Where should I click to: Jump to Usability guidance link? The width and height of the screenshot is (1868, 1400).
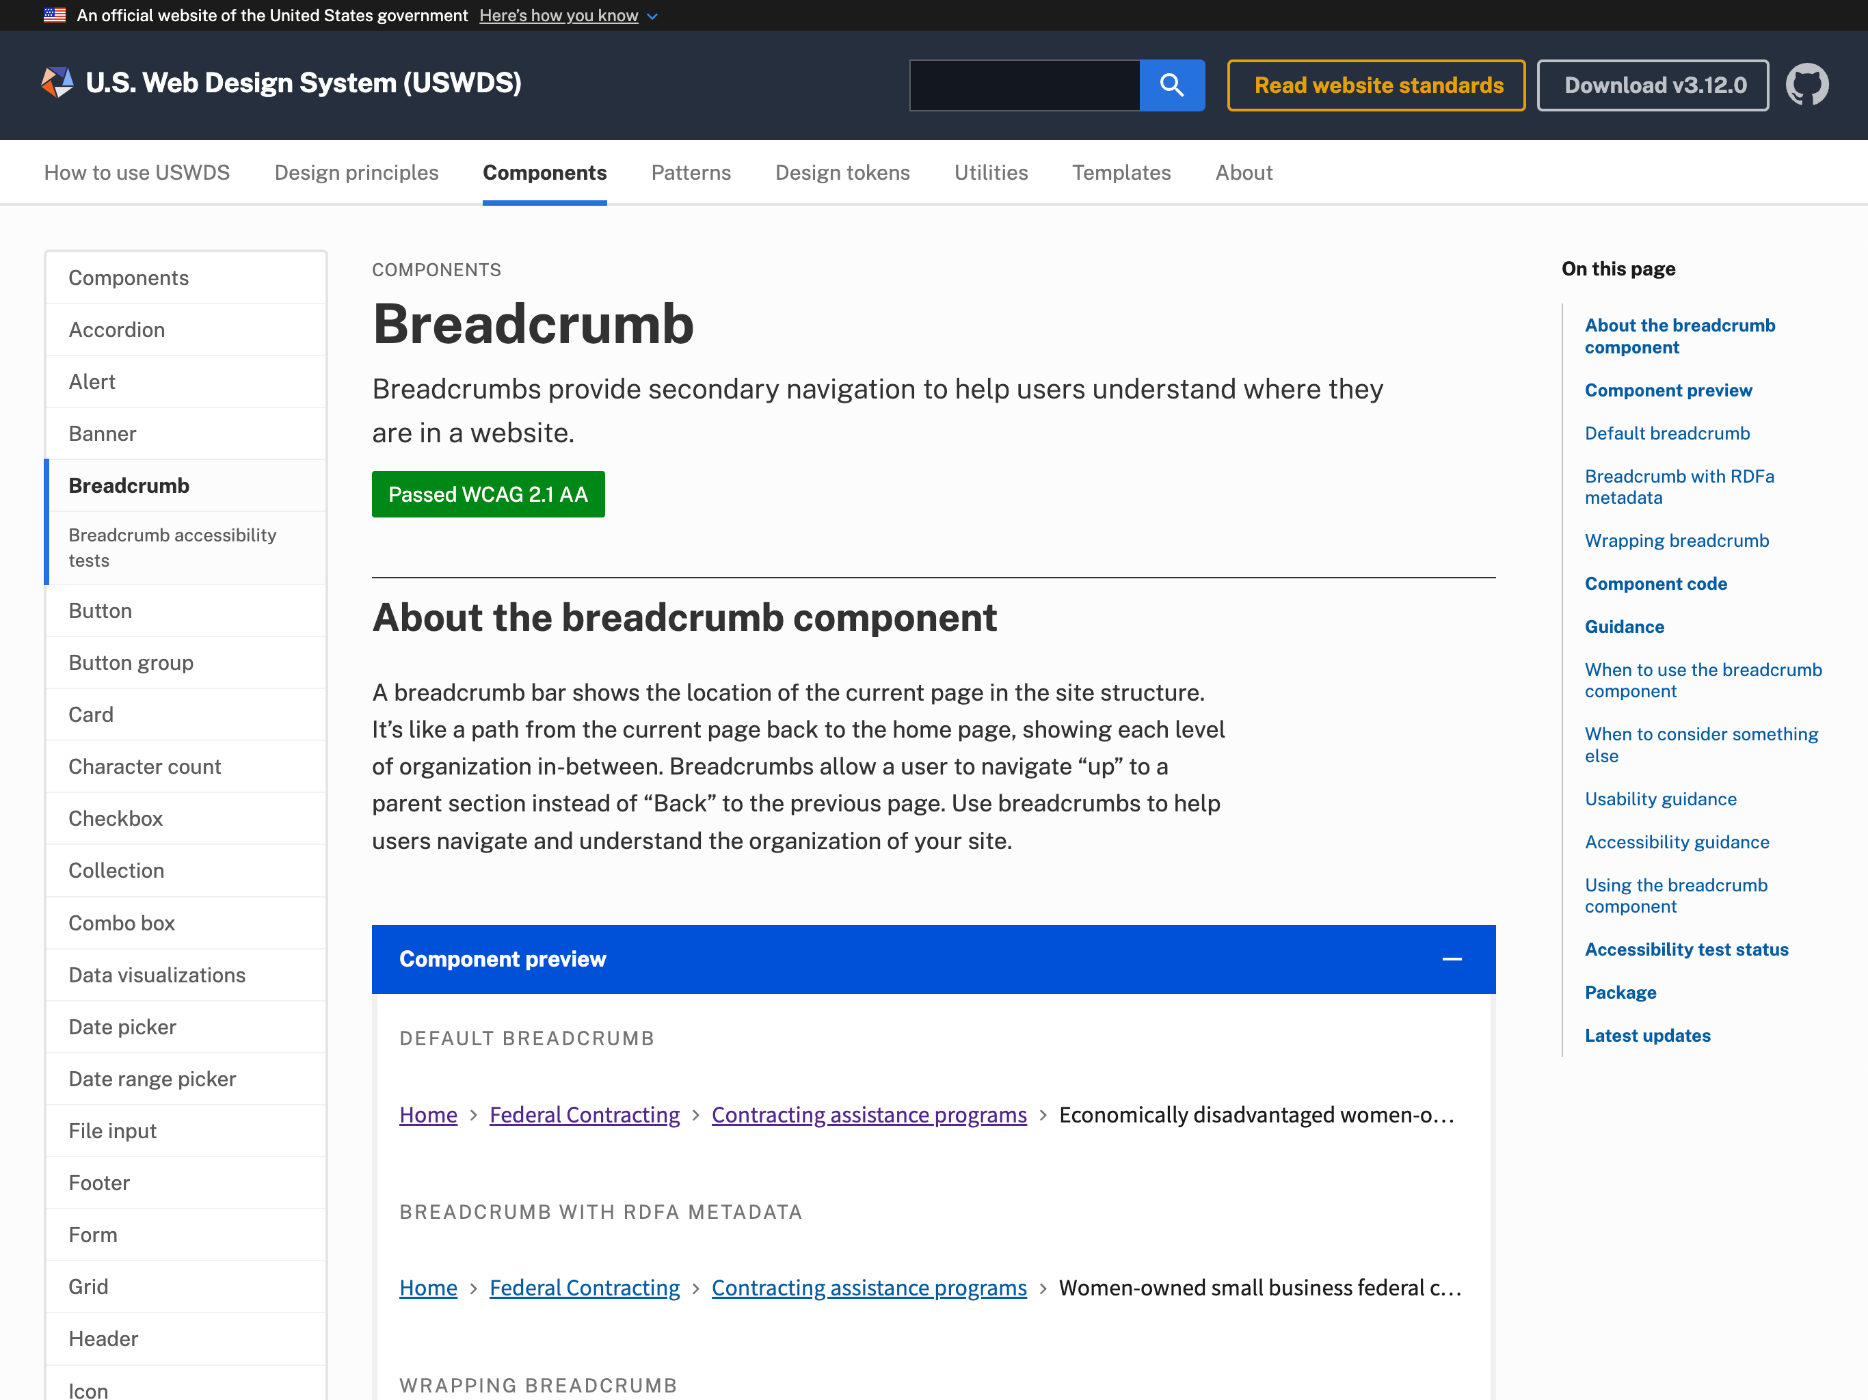(1660, 799)
